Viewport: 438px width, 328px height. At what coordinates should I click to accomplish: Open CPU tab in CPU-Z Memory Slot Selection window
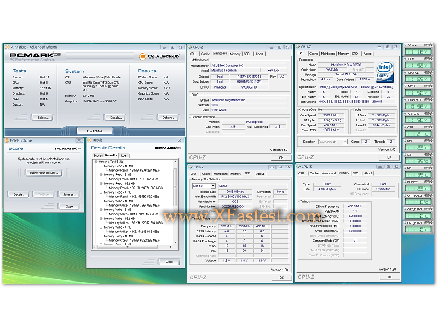click(193, 174)
